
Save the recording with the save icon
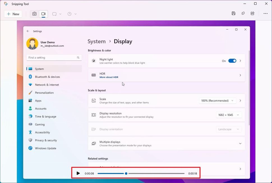234,13
